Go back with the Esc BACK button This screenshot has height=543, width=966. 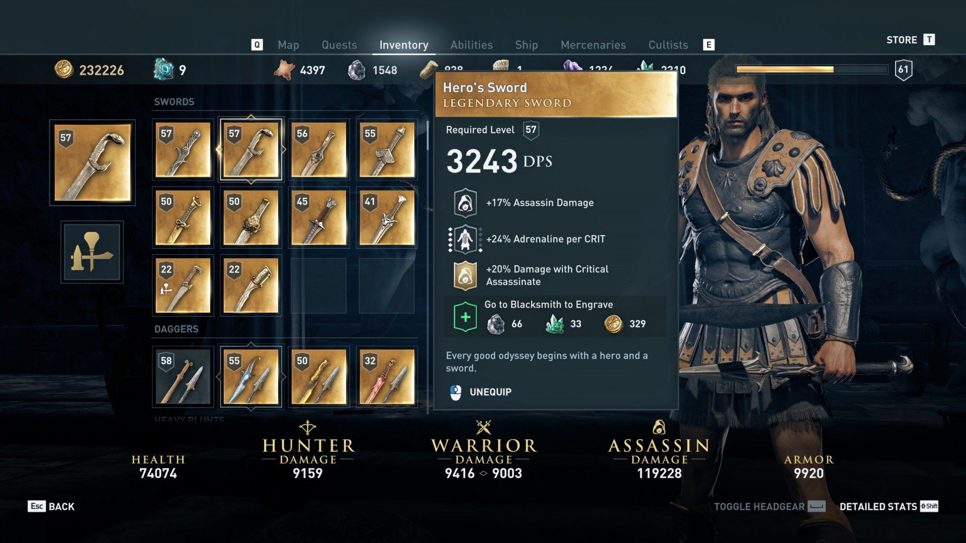[51, 506]
